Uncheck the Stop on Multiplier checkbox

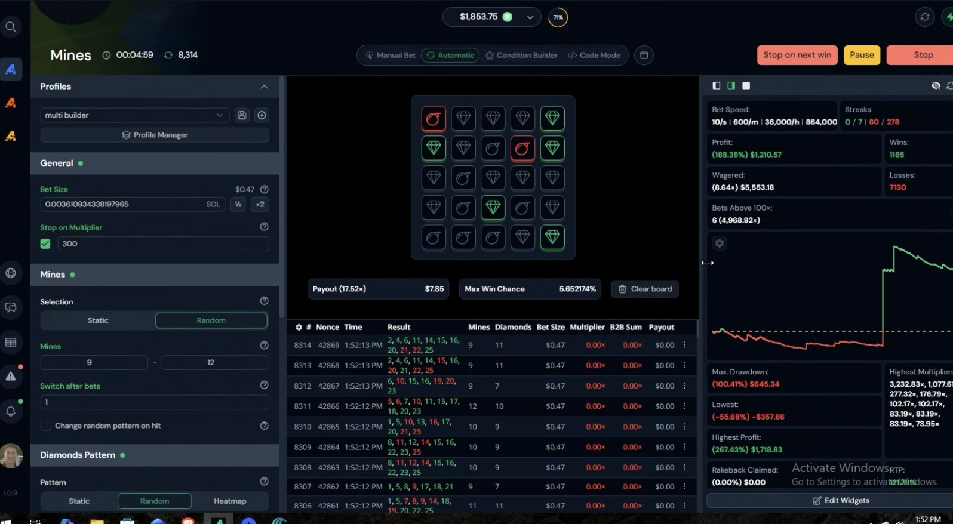(x=45, y=243)
